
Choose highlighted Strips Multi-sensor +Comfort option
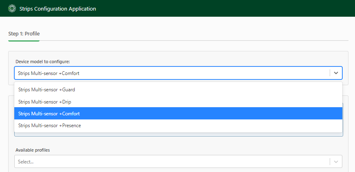tap(178, 113)
